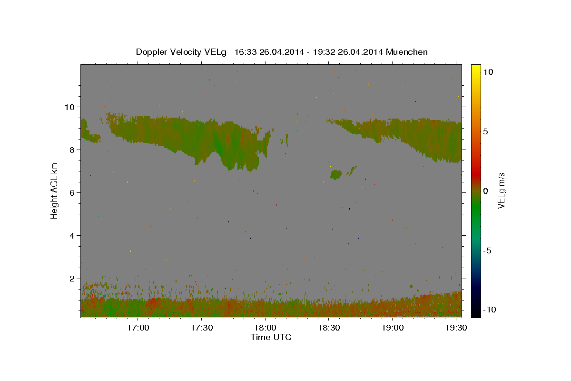Click the colorbar value 10 label
Screen dimensions: 571x381
(488, 71)
